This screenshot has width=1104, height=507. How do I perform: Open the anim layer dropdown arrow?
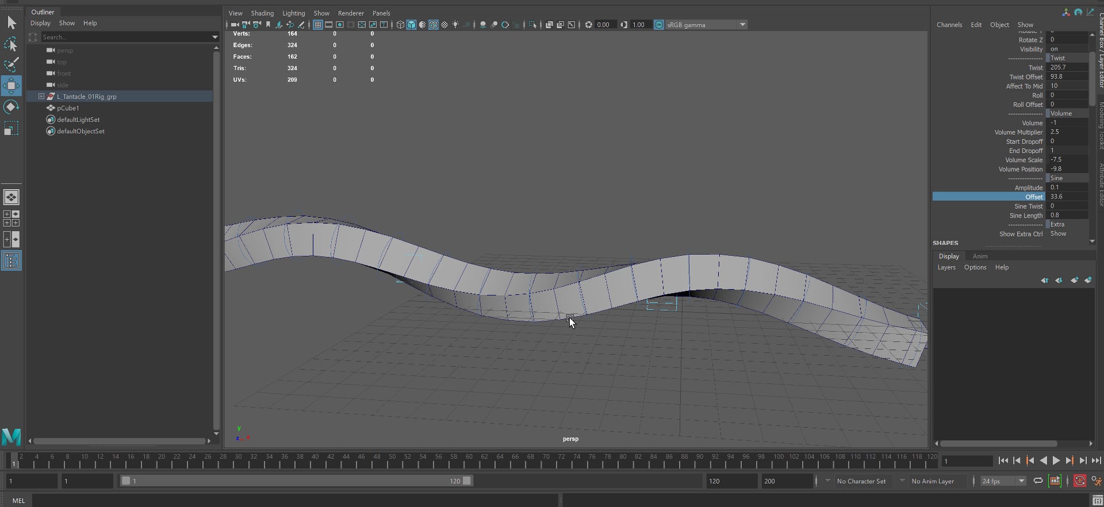pos(902,481)
